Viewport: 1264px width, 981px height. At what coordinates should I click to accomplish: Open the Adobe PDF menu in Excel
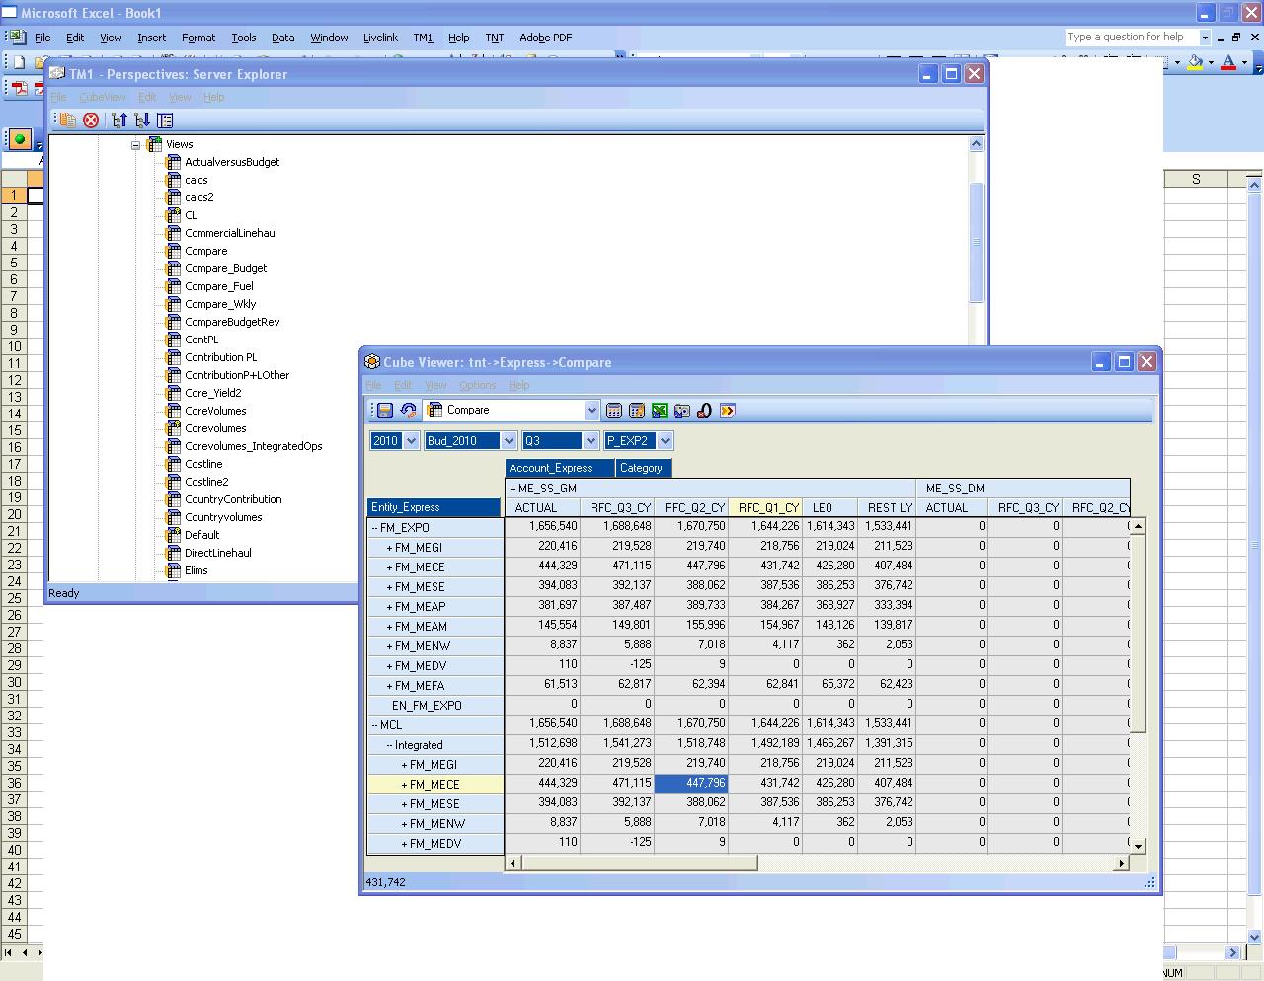tap(545, 38)
